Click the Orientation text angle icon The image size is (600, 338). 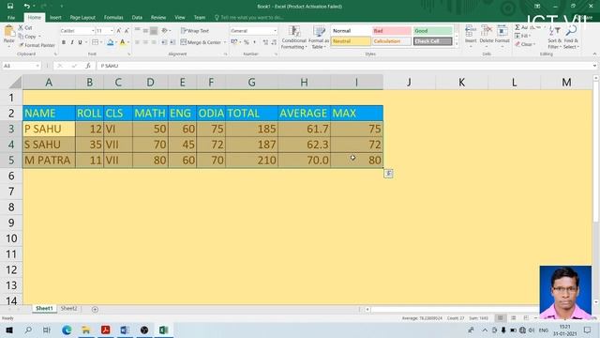(165, 31)
